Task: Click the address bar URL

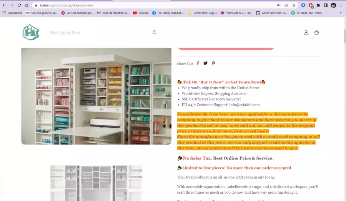Action: point(66,5)
